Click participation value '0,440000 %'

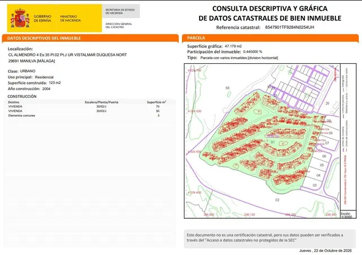pos(253,52)
